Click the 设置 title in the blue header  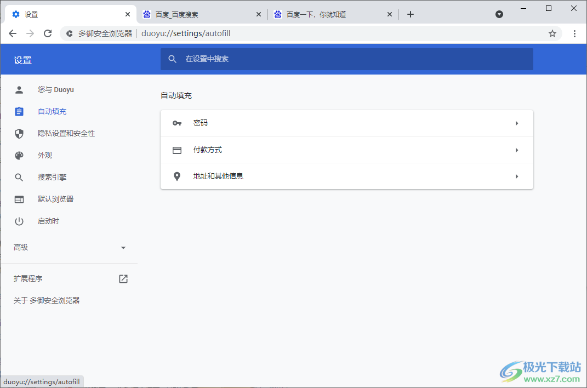coord(22,60)
